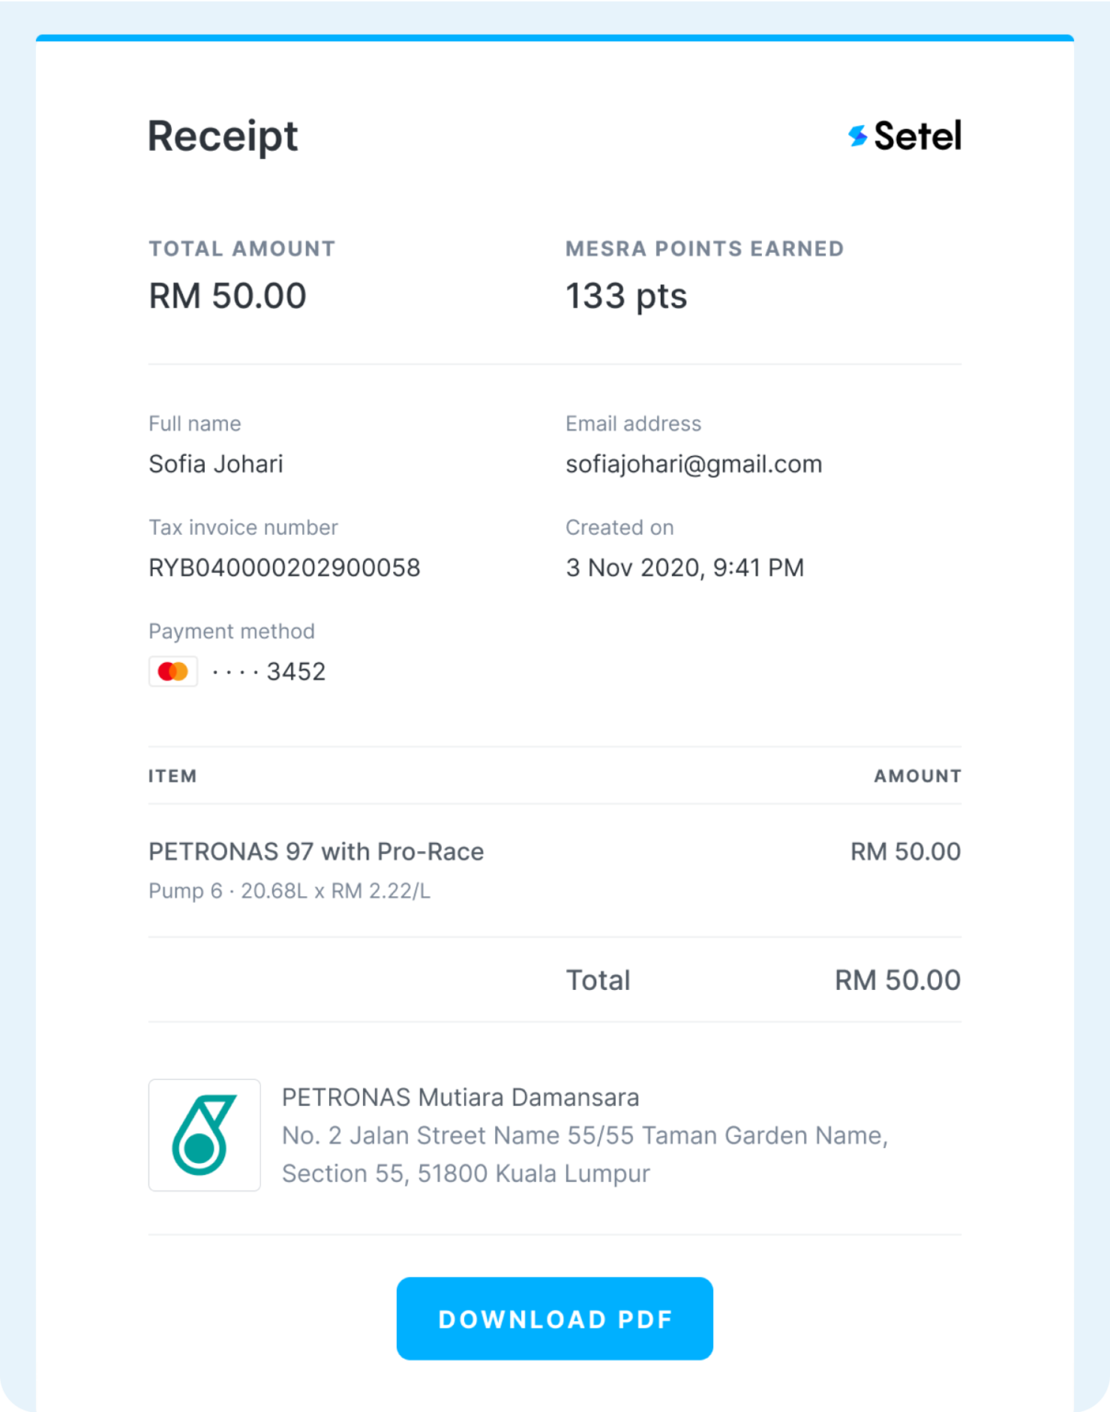This screenshot has width=1110, height=1412.
Task: Click the 133 pts Mesra points value
Action: (626, 296)
